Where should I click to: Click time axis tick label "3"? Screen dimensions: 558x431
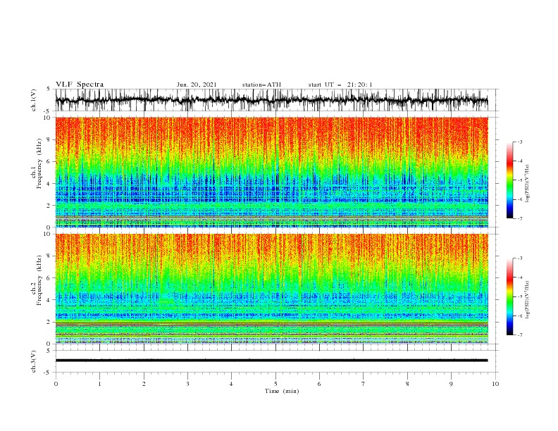coord(187,384)
